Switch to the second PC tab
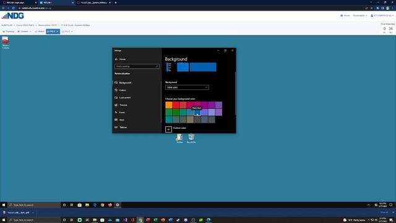 [67, 32]
